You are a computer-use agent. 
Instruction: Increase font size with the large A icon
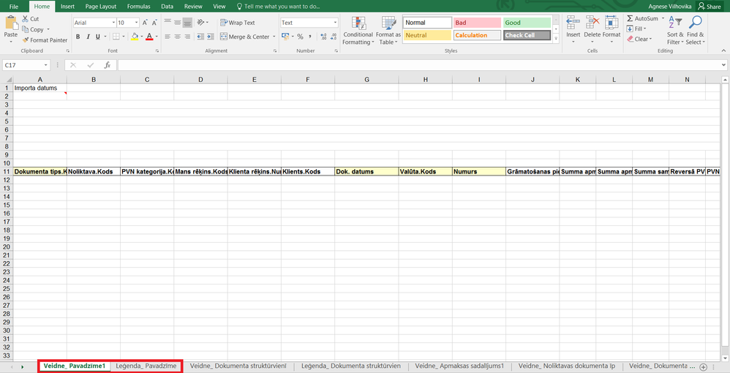tap(145, 23)
